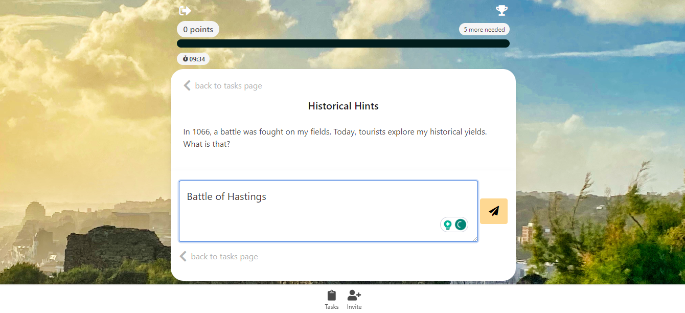Click the 'Historical Hints' heading
The width and height of the screenshot is (685, 313).
(x=343, y=106)
